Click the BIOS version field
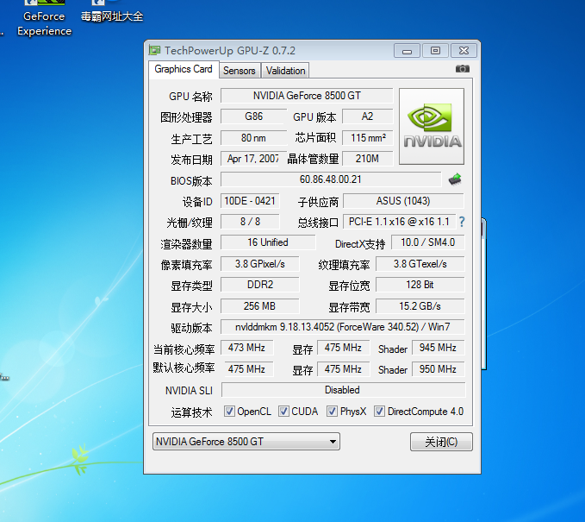 330,179
